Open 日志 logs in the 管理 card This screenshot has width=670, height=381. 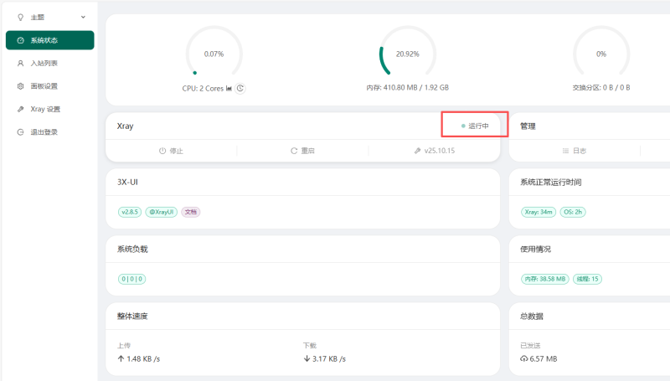point(575,151)
